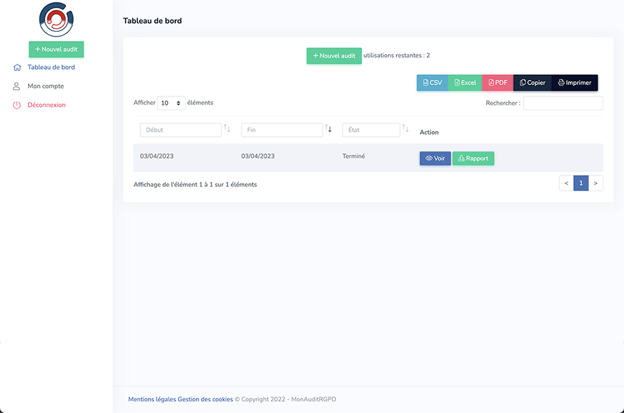Click the MonAuditRGPD logo in sidebar

pyautogui.click(x=56, y=20)
